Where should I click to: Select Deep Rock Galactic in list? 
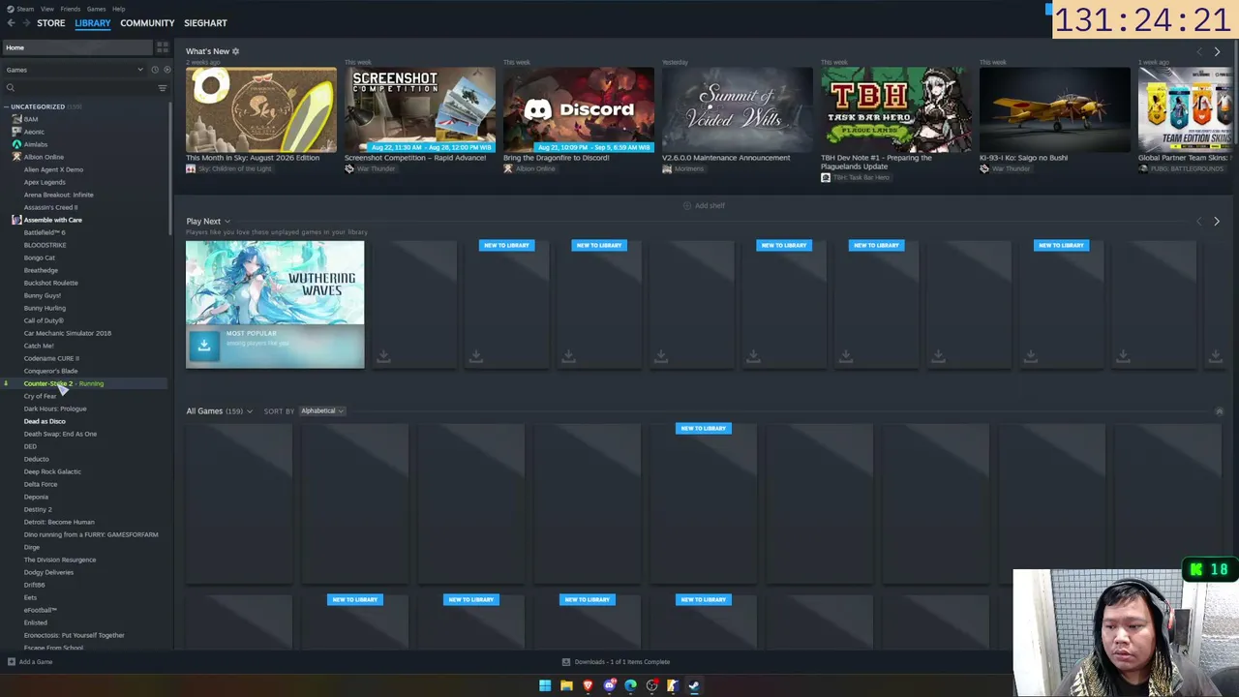52,471
